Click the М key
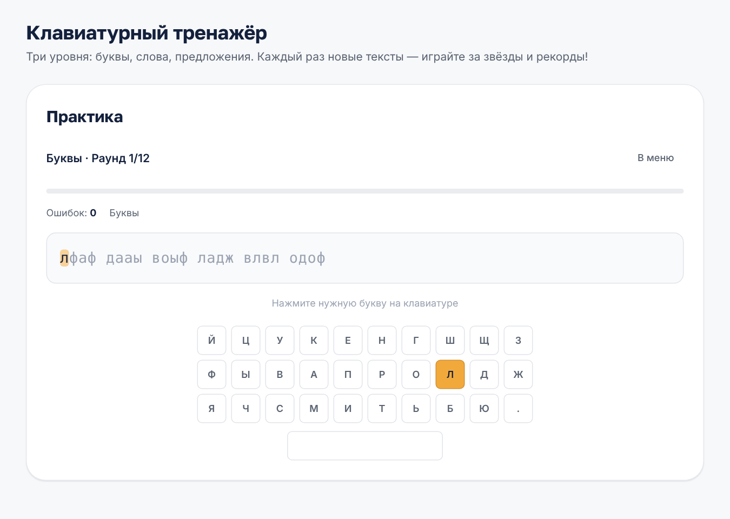 coord(314,408)
